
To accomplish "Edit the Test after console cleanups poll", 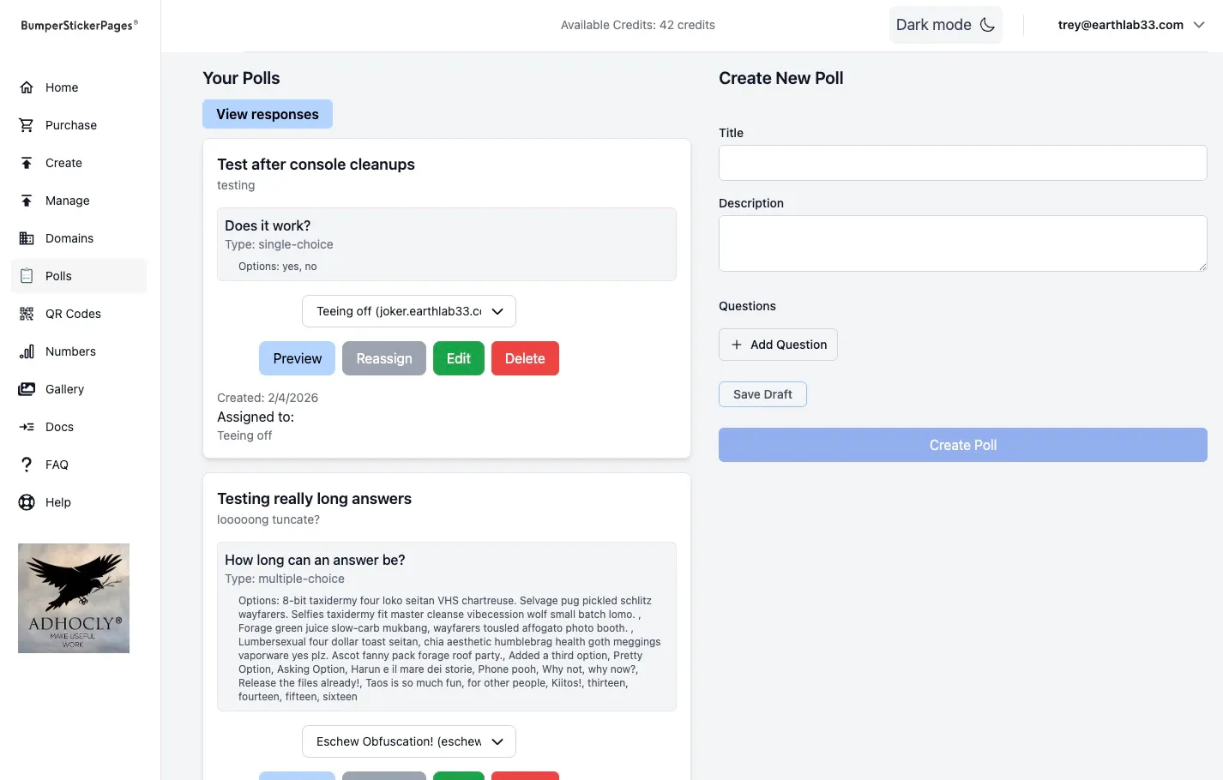I will 459,358.
